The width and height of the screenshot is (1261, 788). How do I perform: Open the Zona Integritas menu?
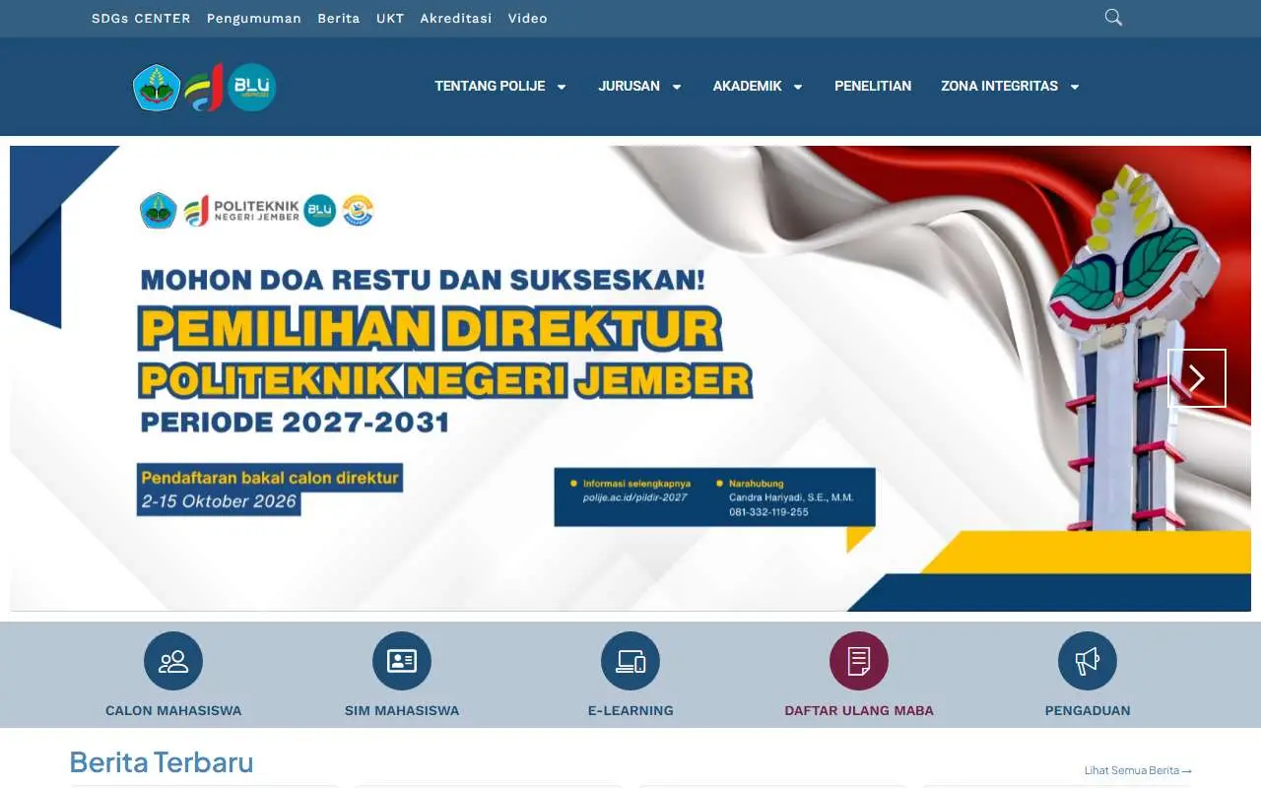click(x=999, y=86)
